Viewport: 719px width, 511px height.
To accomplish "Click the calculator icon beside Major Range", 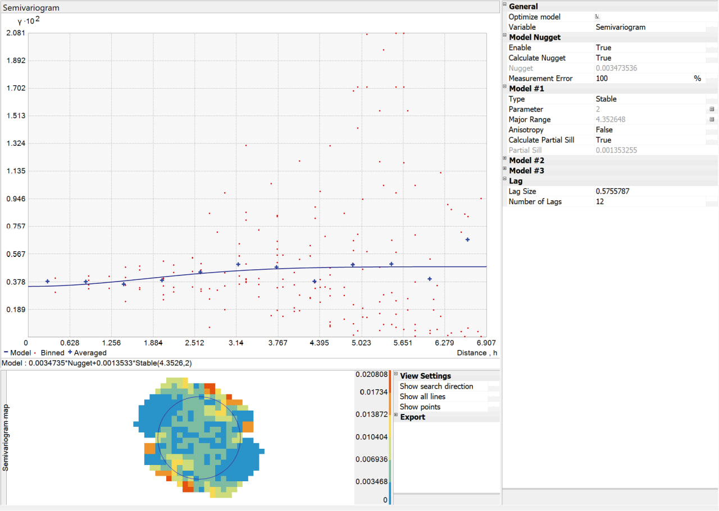I will pyautogui.click(x=712, y=119).
